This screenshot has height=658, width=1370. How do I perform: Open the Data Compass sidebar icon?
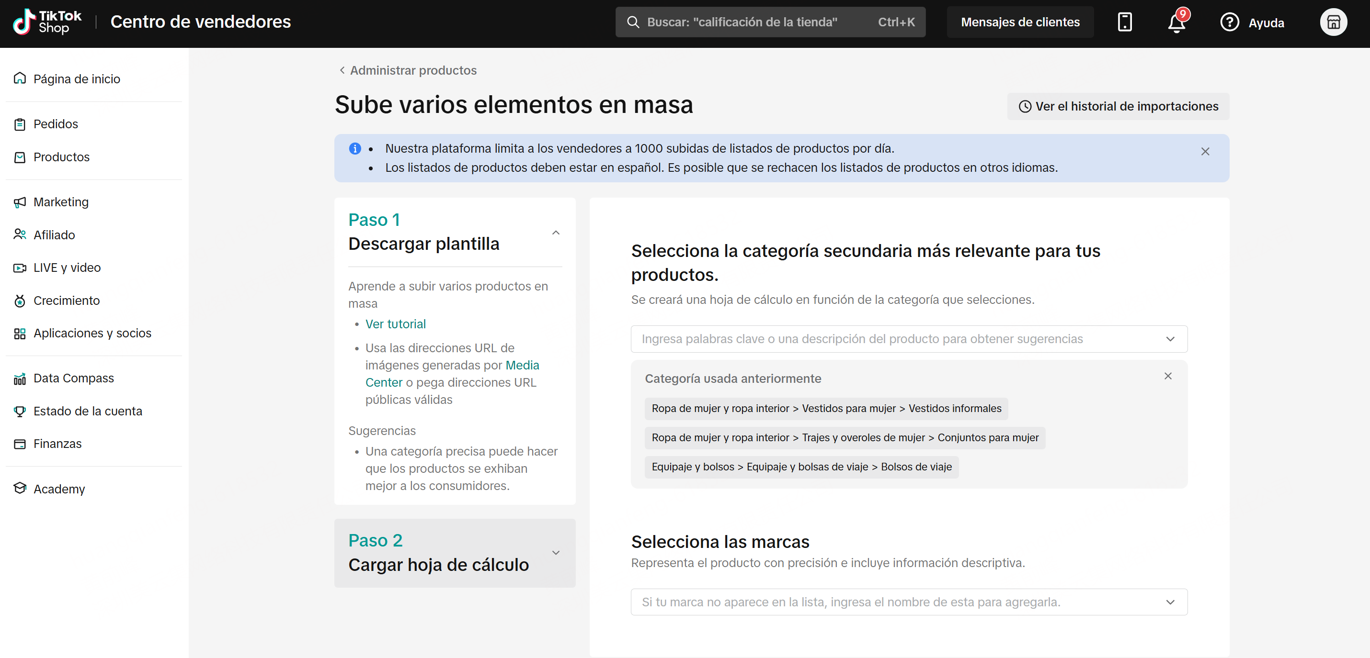(20, 379)
